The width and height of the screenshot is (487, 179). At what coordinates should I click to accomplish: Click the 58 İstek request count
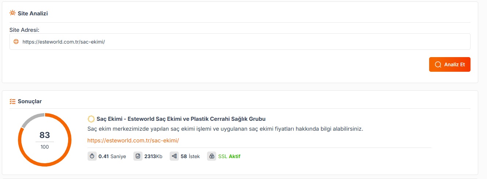click(190, 156)
